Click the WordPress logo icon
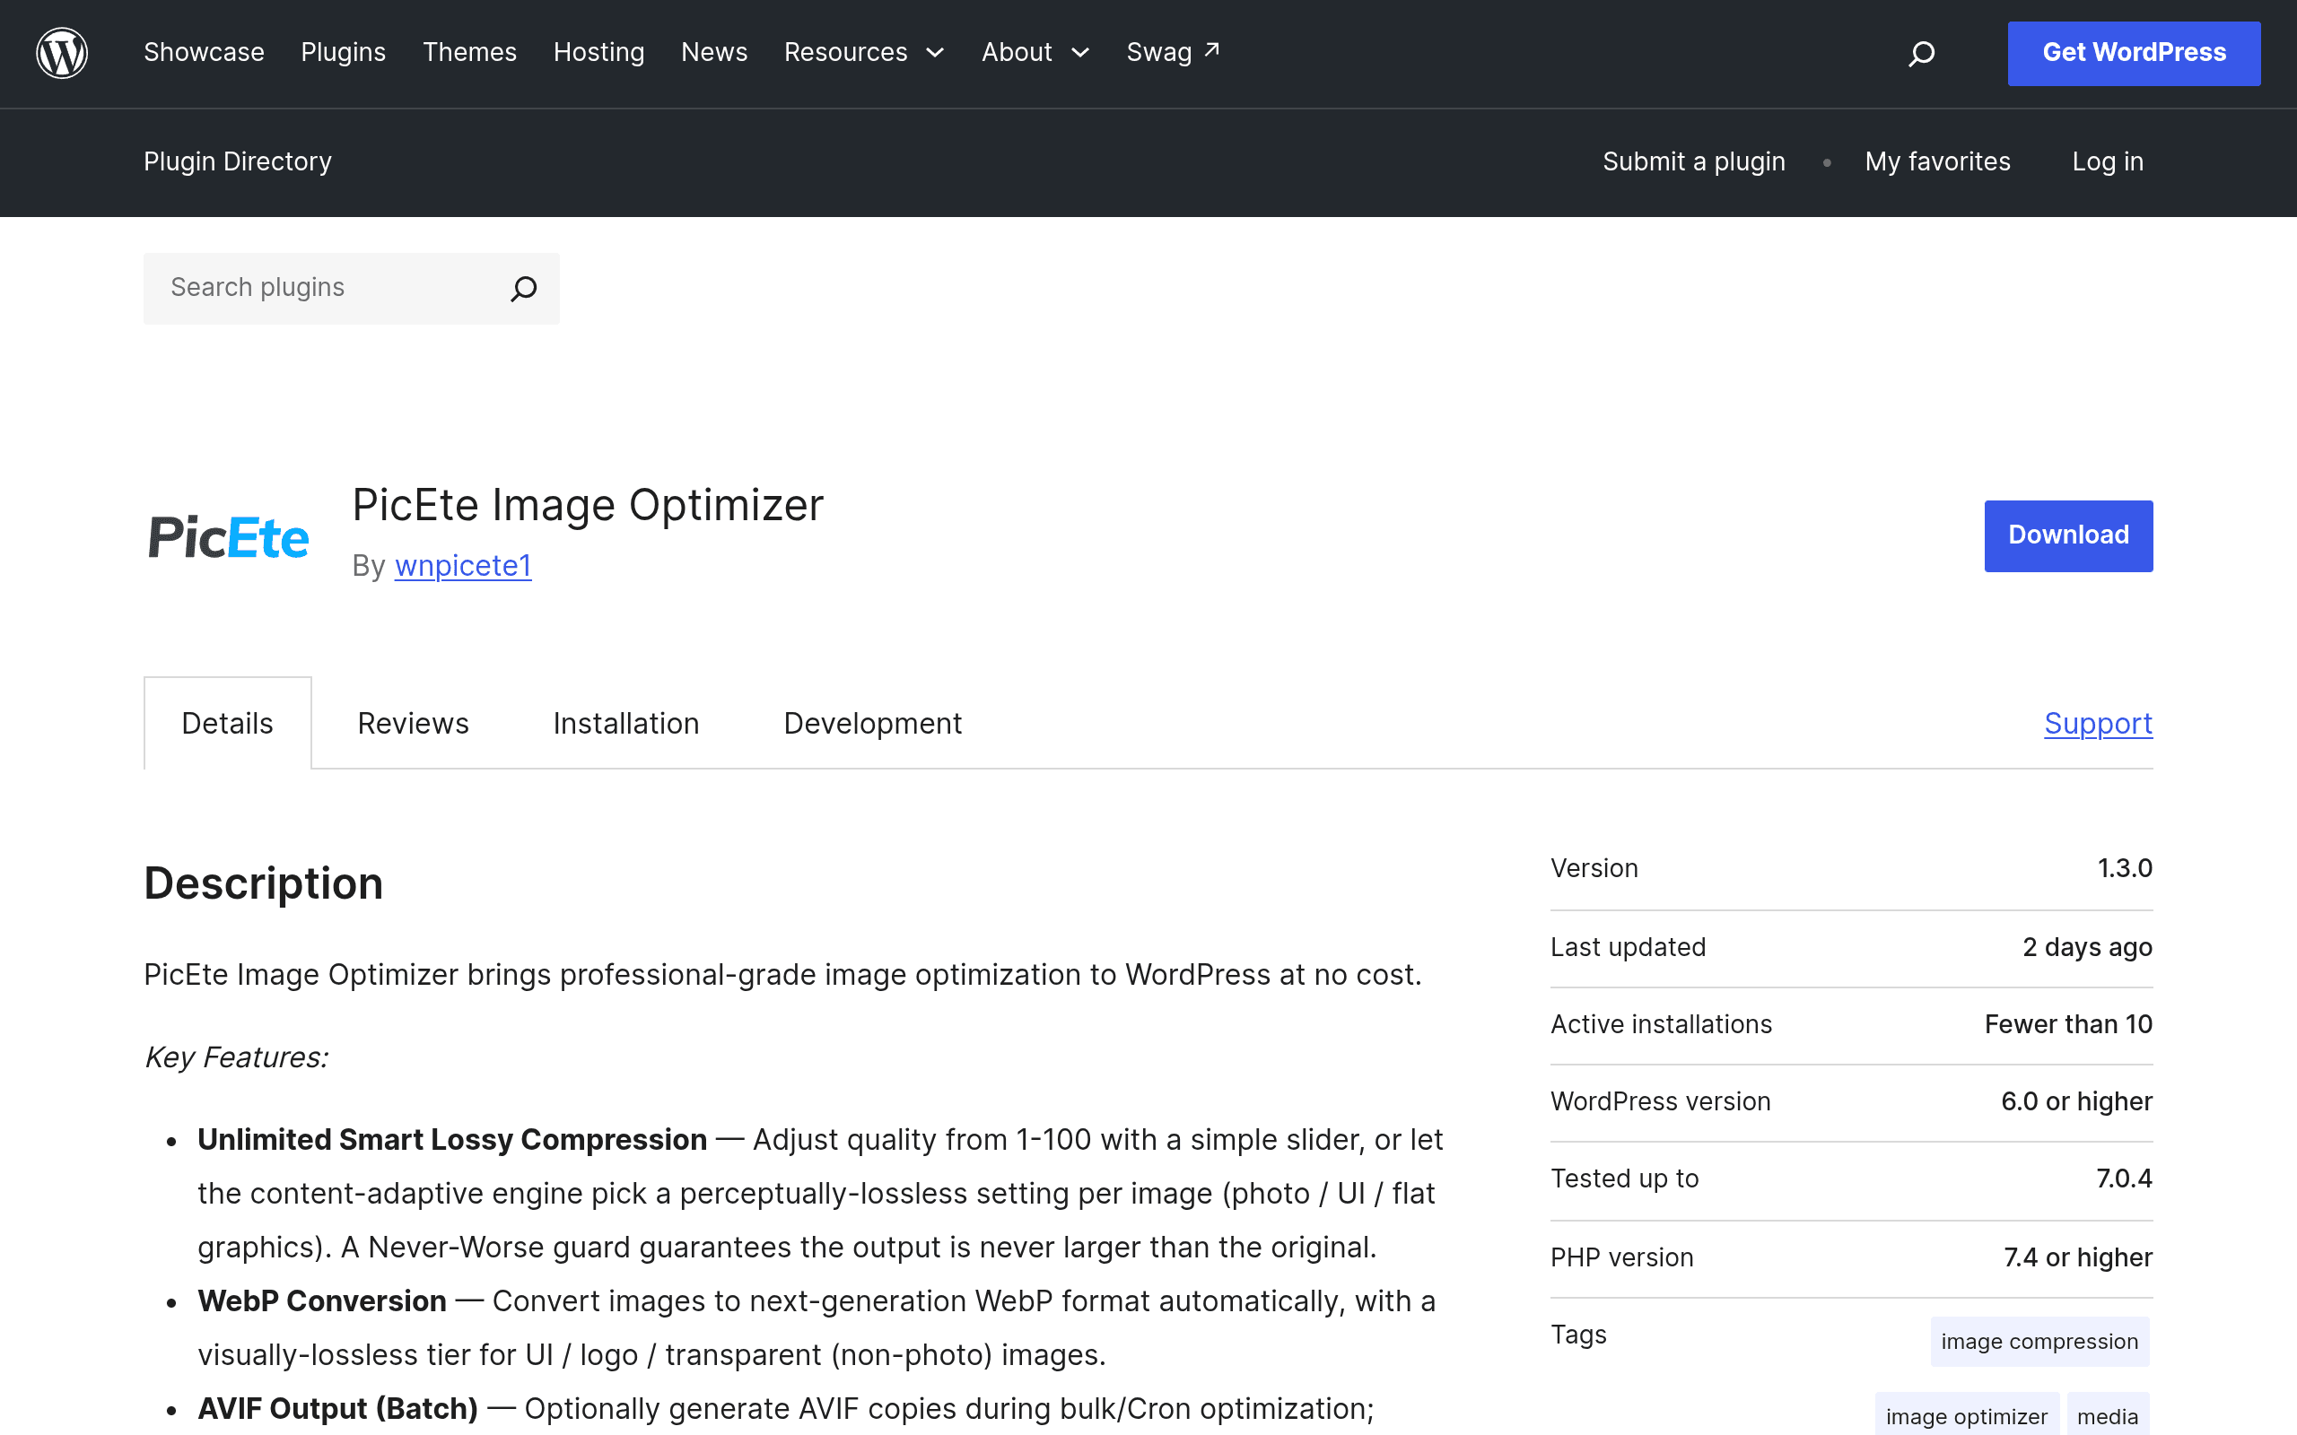 pos(62,53)
